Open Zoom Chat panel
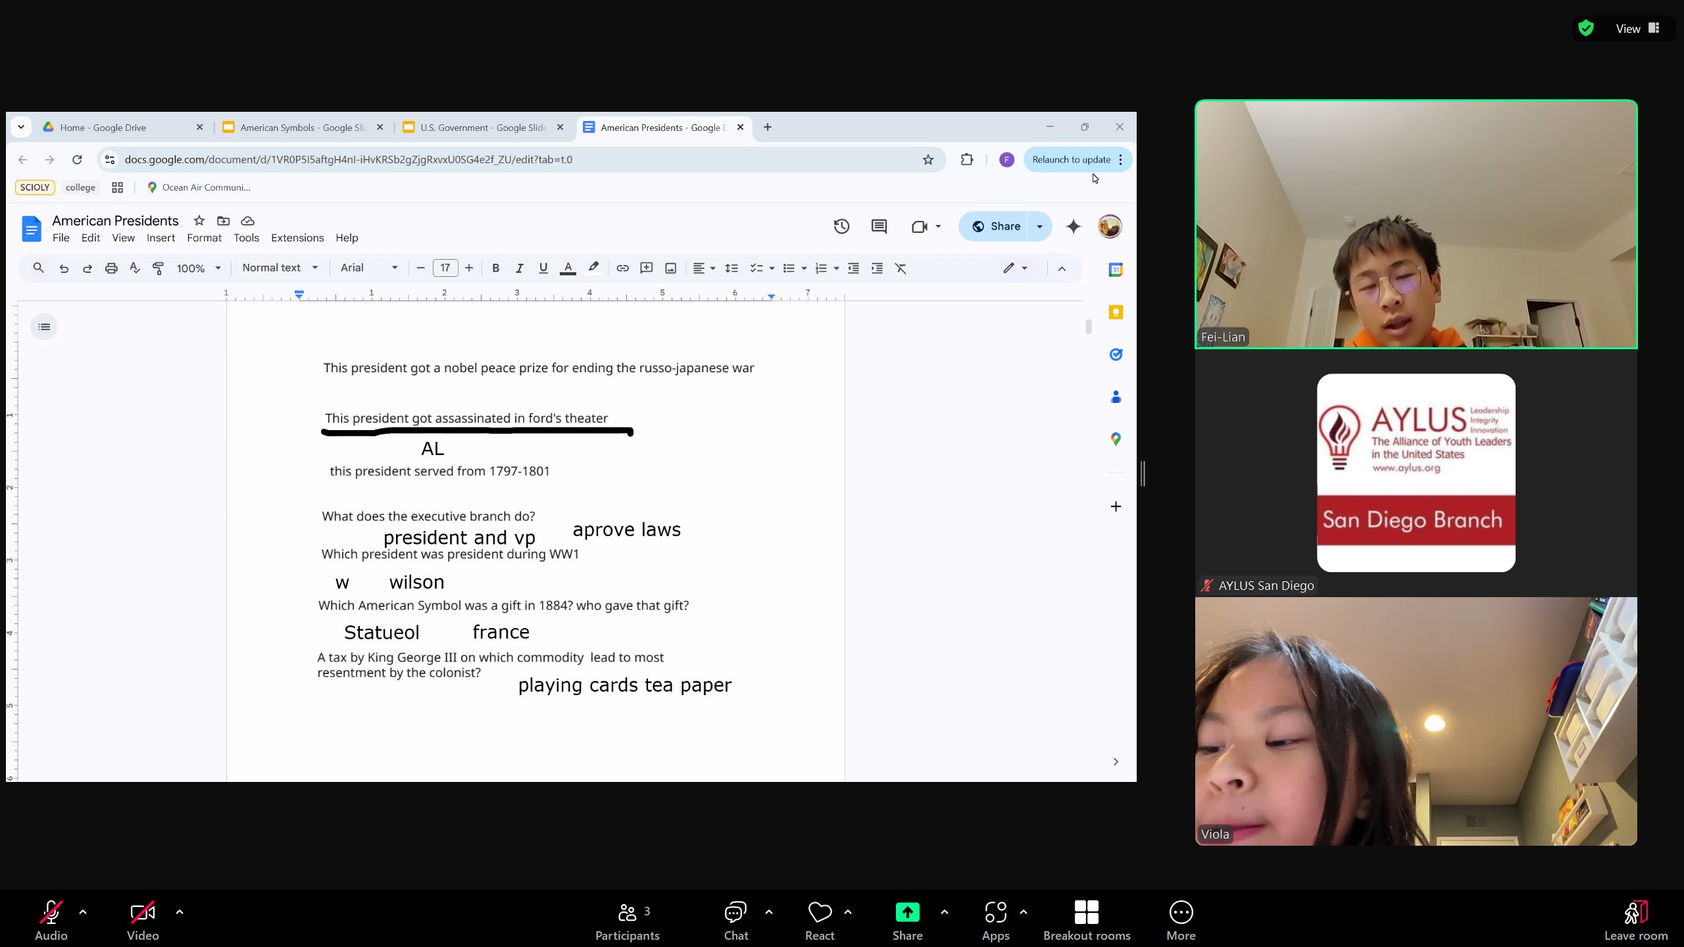The width and height of the screenshot is (1684, 947). coord(735,920)
